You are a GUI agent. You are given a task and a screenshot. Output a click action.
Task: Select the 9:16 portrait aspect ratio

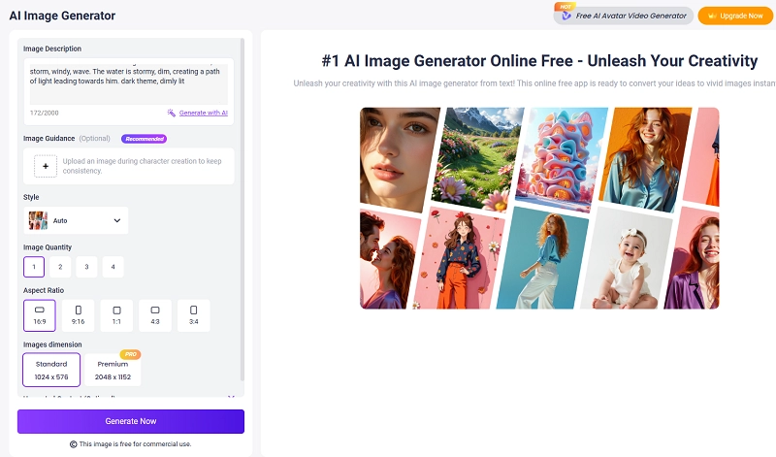coord(78,310)
